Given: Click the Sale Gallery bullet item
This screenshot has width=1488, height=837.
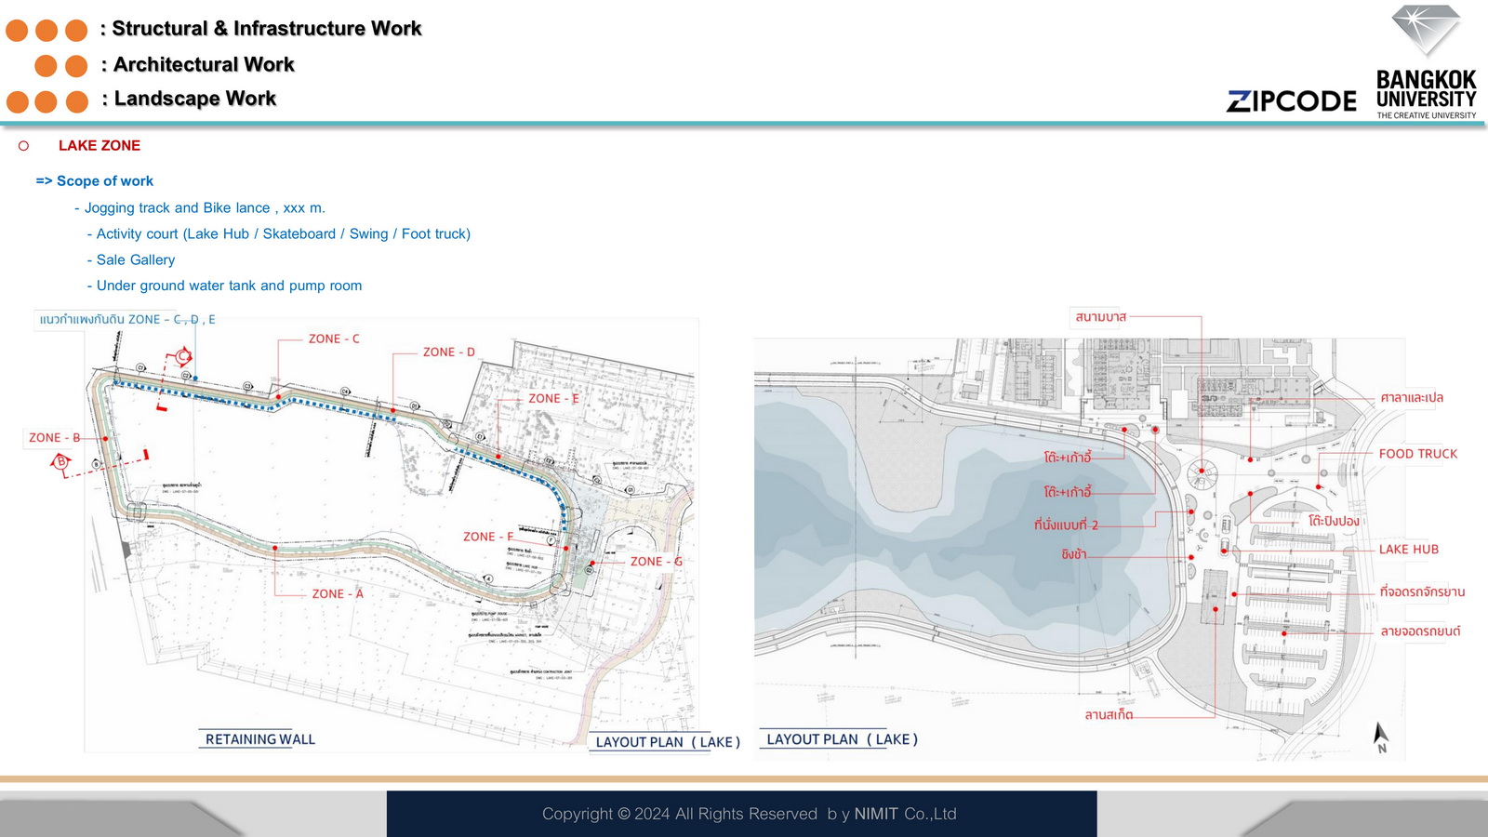Looking at the screenshot, I should coord(135,260).
